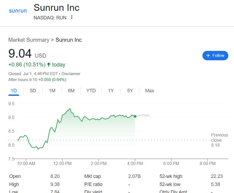Click the '10:00 AM' axis label
Screen dimensions: 234x193
click(26, 163)
